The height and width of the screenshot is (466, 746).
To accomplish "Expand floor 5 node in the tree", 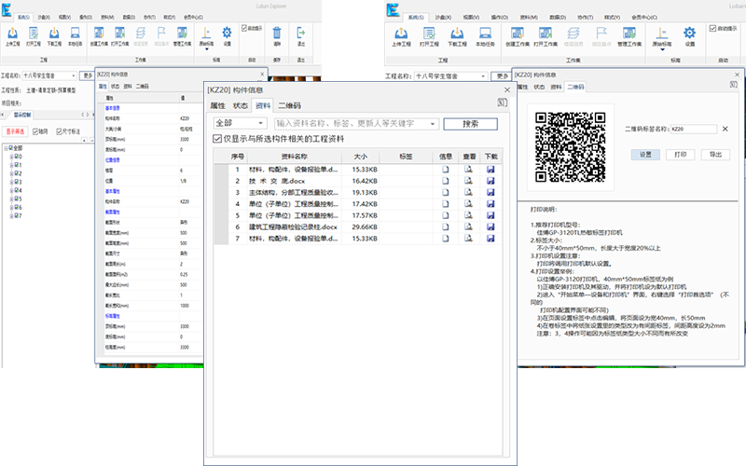I will point(11,199).
